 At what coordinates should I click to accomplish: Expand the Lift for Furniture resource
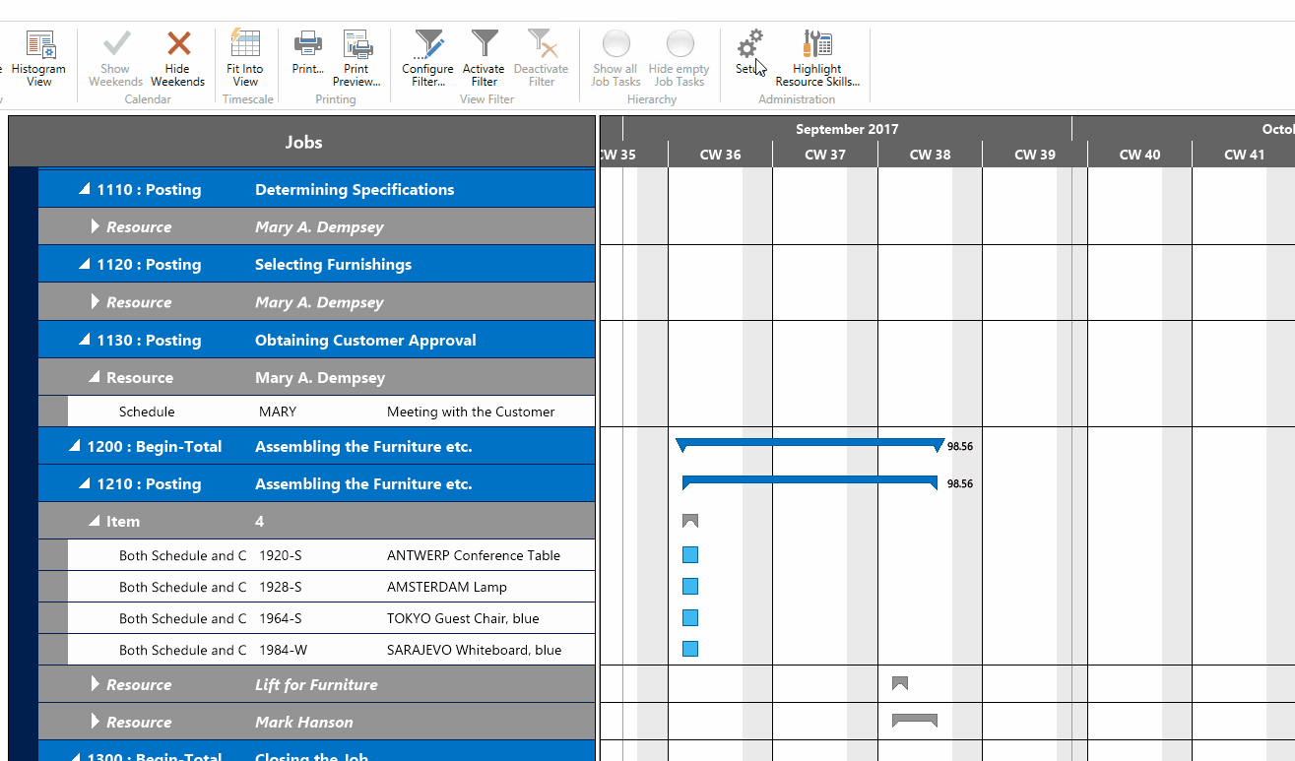click(96, 683)
